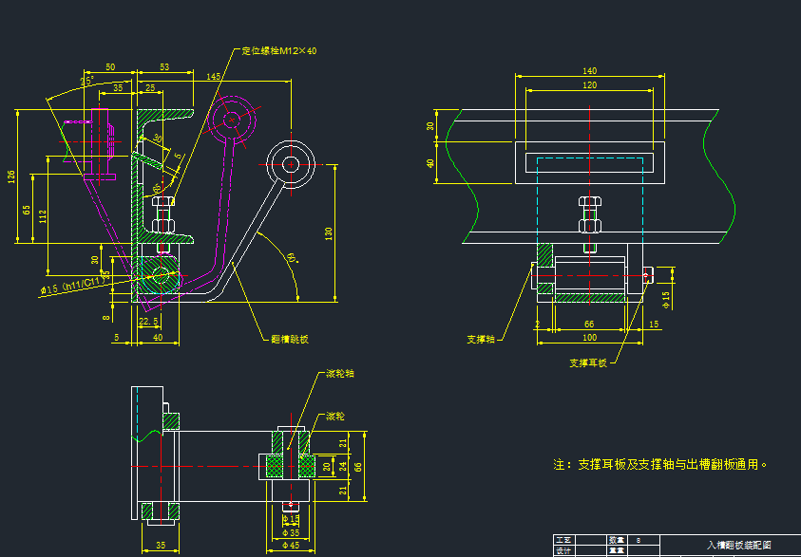Click the Φ45 diameter dimension text
Viewport: 801px width, 557px height.
[x=291, y=545]
